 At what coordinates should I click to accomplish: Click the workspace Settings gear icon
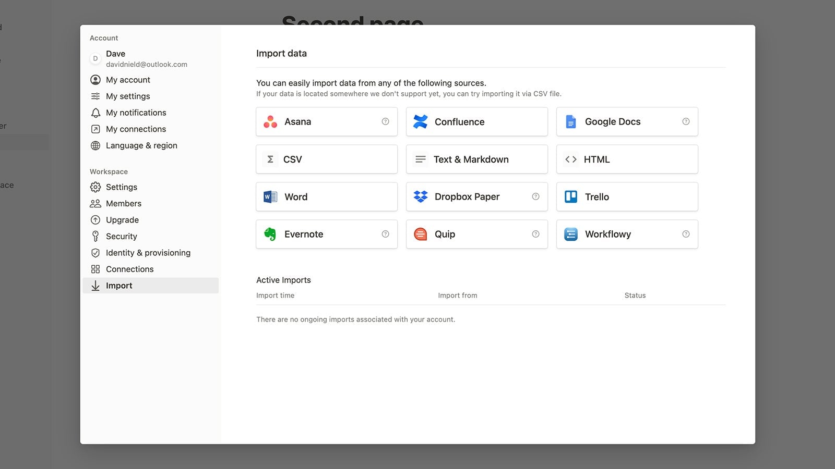coord(96,187)
